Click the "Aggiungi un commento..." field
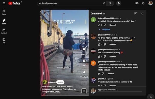The width and height of the screenshot is (155, 99). (120, 90)
